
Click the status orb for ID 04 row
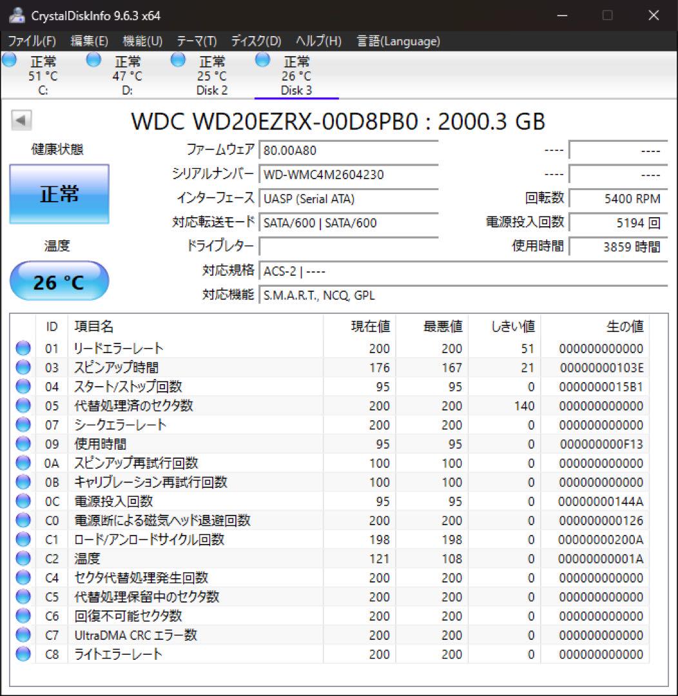pyautogui.click(x=23, y=387)
